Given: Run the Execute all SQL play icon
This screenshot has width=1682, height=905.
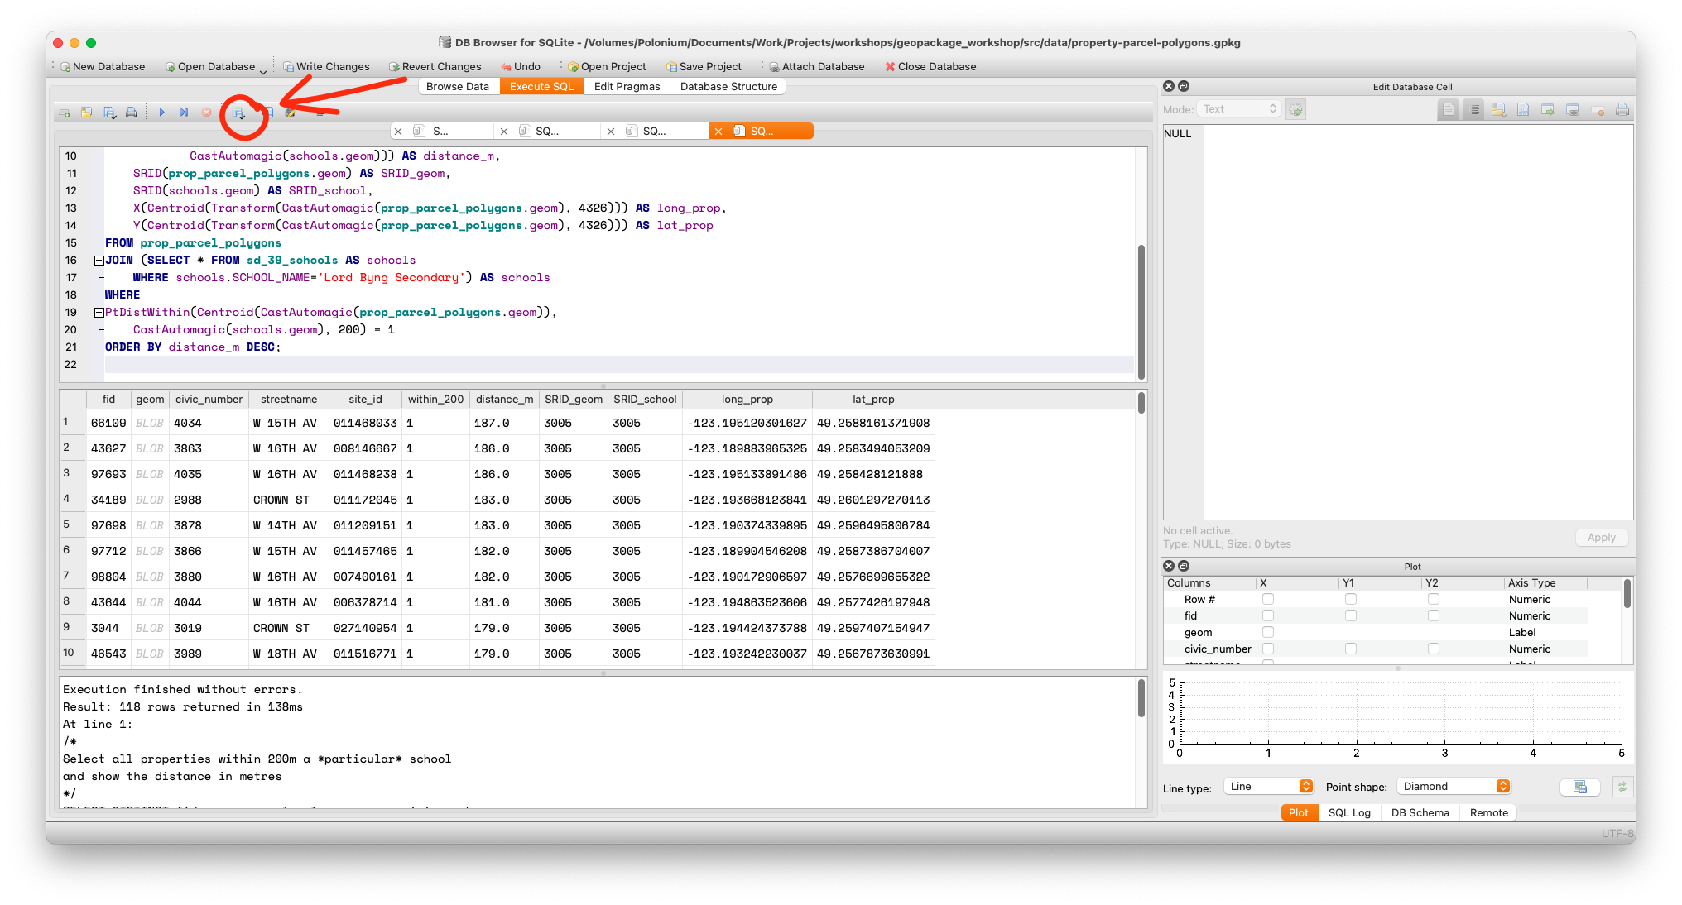Looking at the screenshot, I should tap(162, 113).
